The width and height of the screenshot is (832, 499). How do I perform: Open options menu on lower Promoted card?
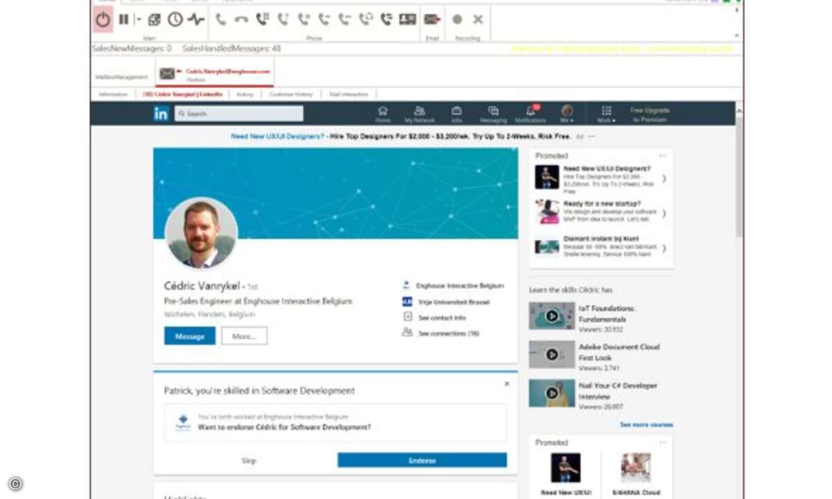662,442
